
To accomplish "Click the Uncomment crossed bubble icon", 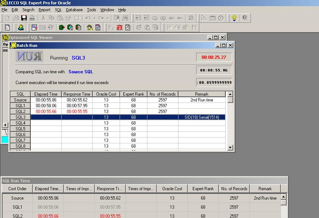I will tap(163, 18).
